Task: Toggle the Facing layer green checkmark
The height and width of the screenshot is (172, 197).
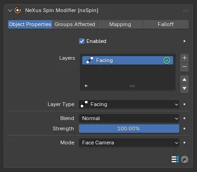Action: (167, 60)
